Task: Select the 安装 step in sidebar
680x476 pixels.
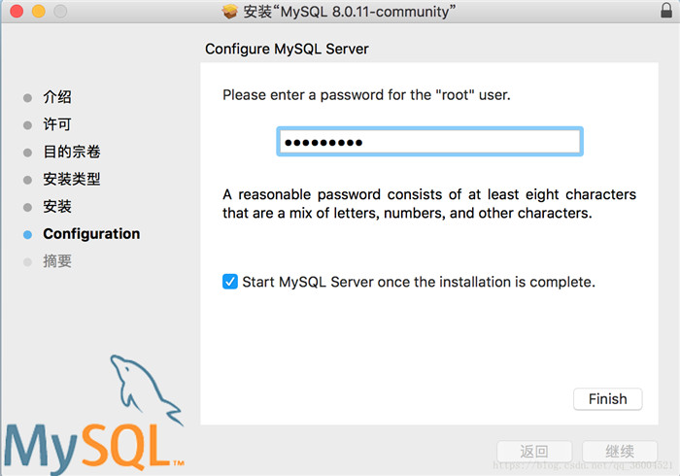Action: click(57, 206)
